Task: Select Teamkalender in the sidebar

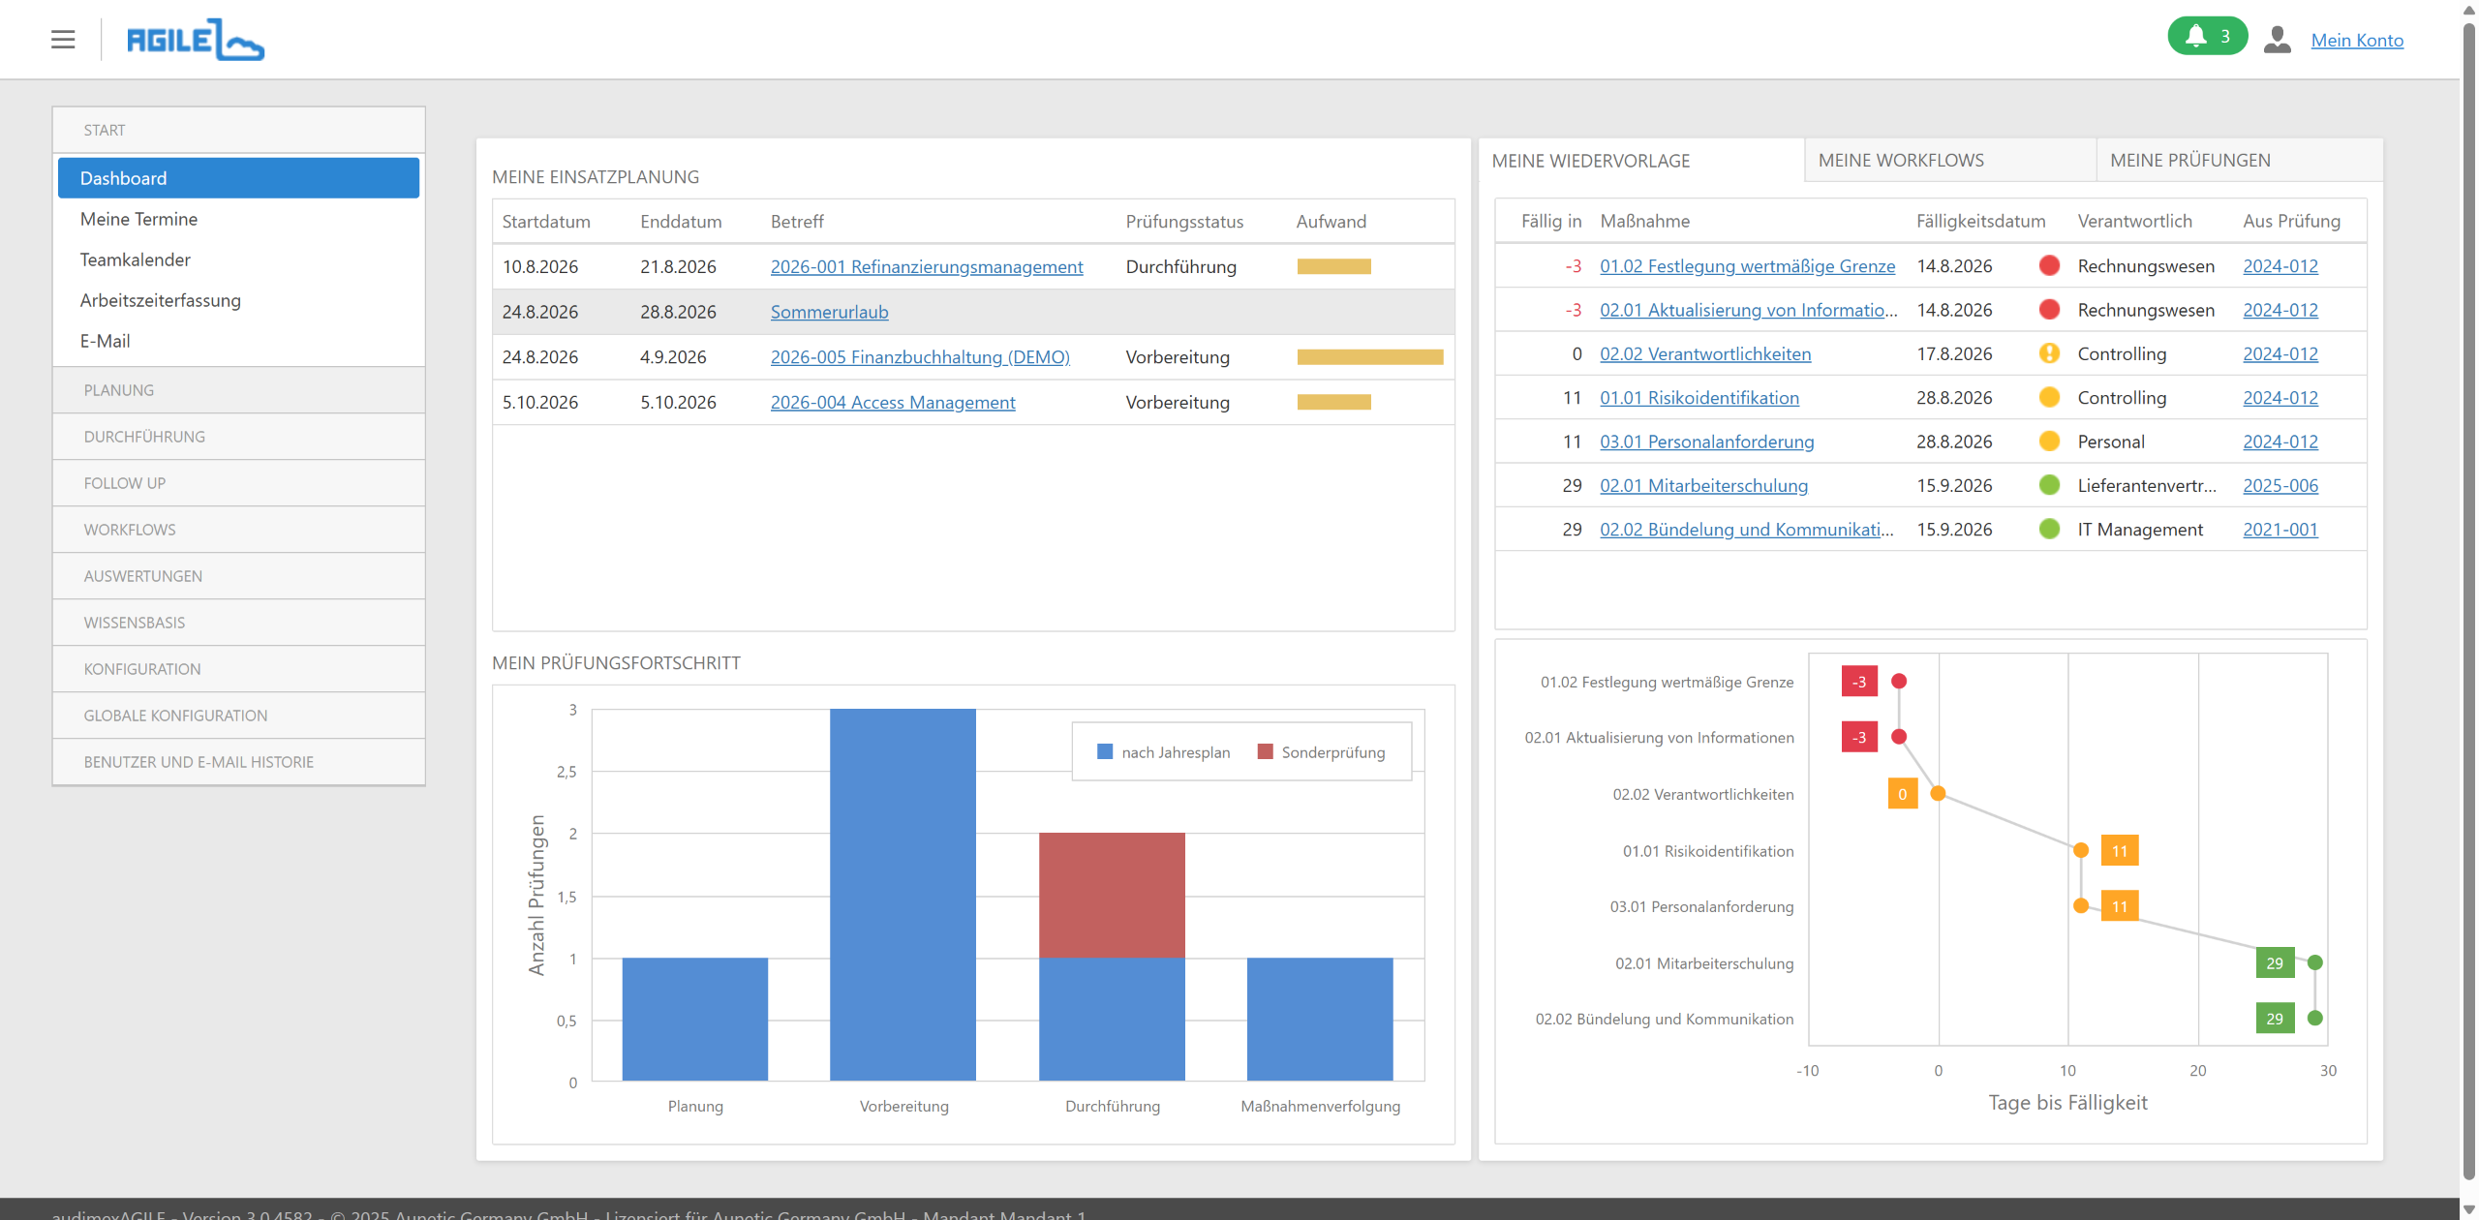Action: pyautogui.click(x=135, y=259)
